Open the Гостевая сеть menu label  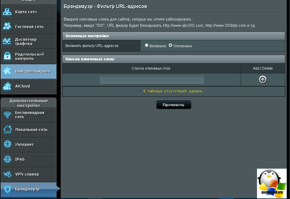click(x=29, y=27)
